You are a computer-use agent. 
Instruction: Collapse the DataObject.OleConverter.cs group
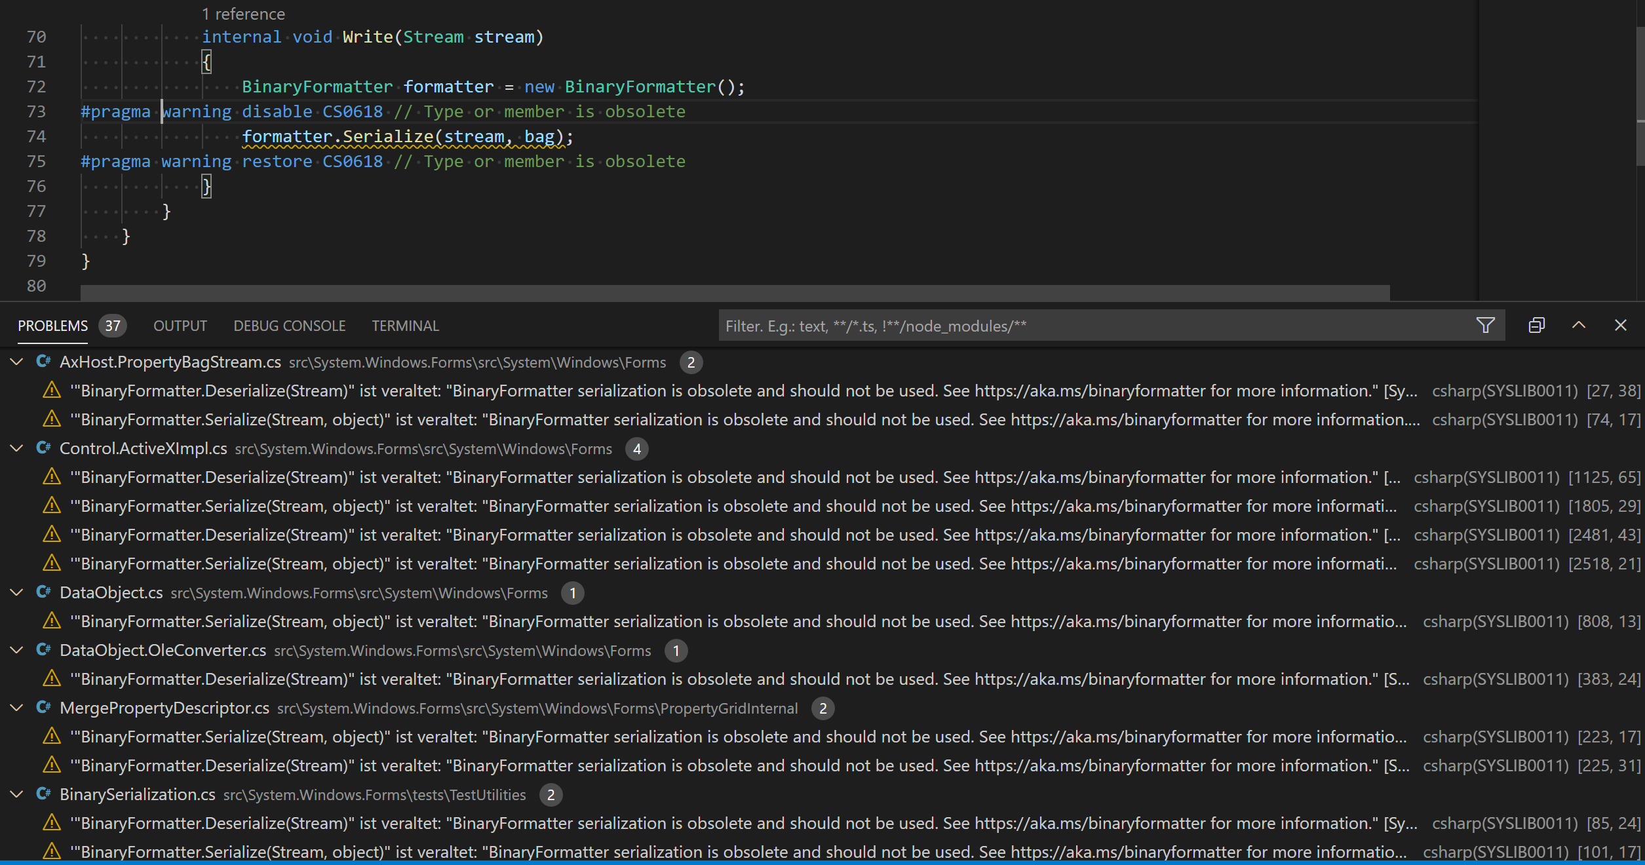[x=16, y=649]
